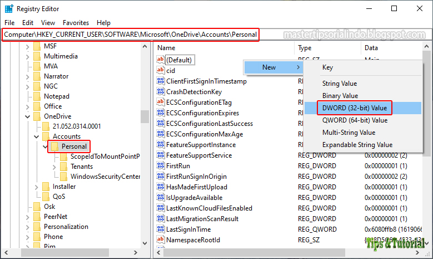This screenshot has width=433, height=259.
Task: Open the Edit menu
Action: point(28,23)
